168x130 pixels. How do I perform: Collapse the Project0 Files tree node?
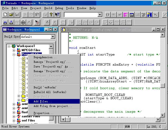(x=14, y=55)
